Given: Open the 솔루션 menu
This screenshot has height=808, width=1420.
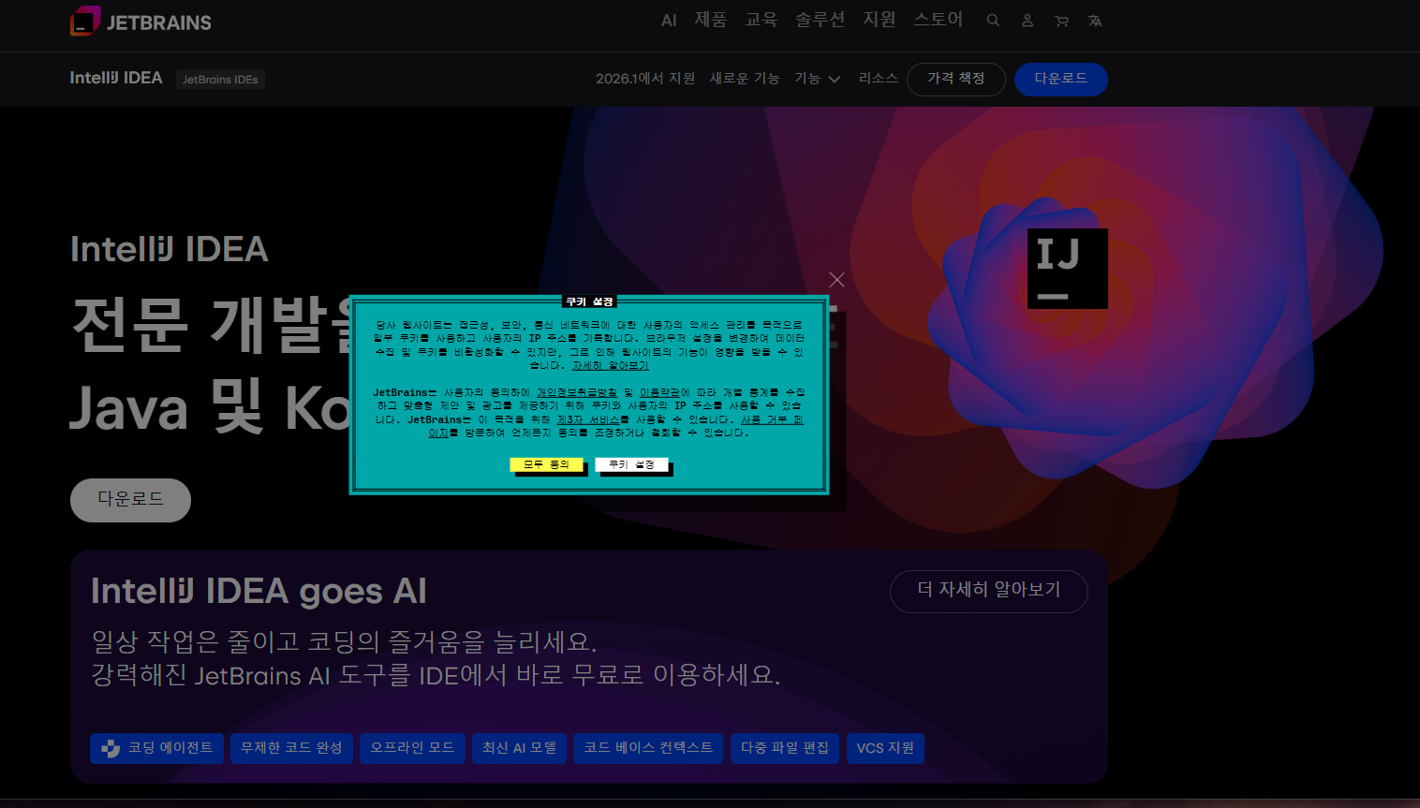Looking at the screenshot, I should click(x=820, y=20).
